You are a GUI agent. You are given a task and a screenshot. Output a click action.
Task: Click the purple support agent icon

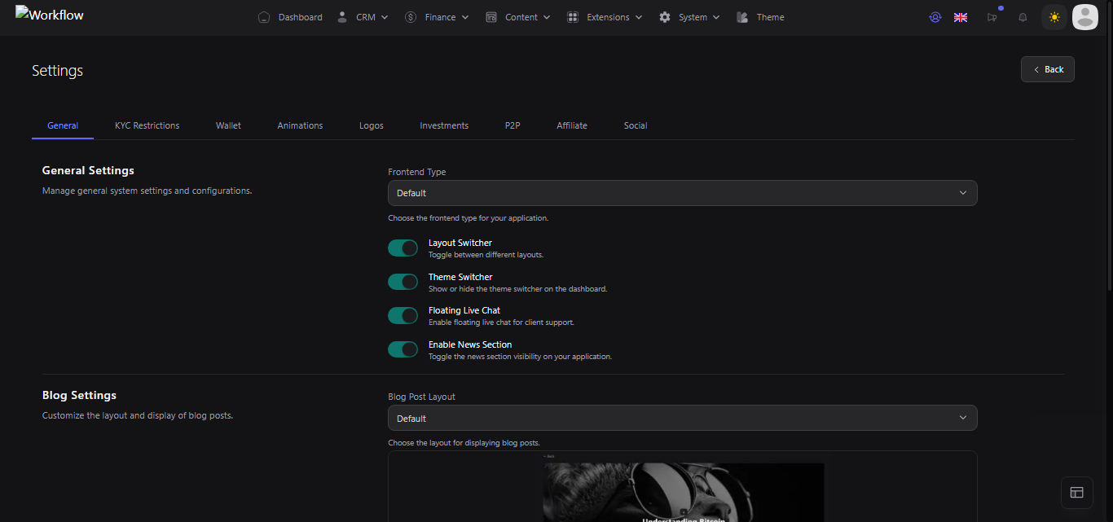935,17
